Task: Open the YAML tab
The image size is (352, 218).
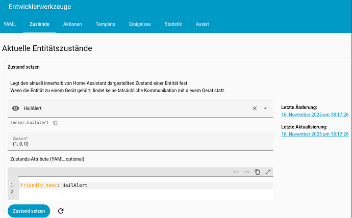Action: [x=10, y=24]
